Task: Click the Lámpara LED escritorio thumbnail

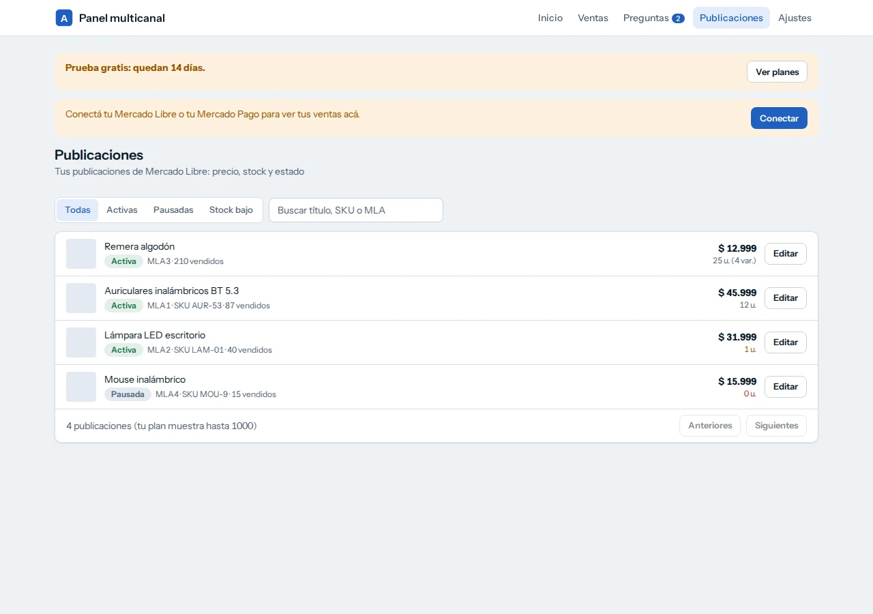Action: pyautogui.click(x=81, y=342)
